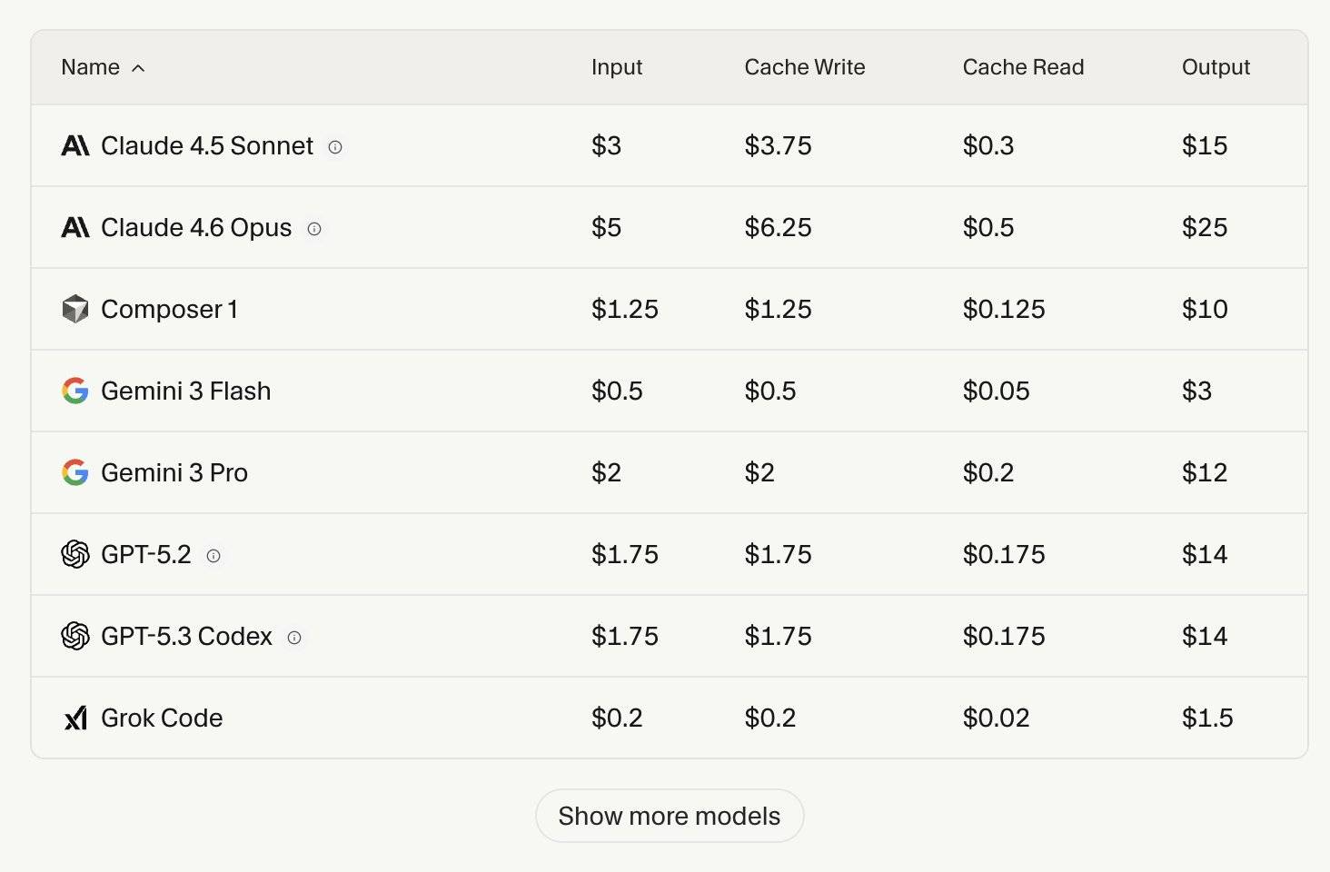
Task: Click the xAI logo beside Grok Code
Action: (75, 718)
